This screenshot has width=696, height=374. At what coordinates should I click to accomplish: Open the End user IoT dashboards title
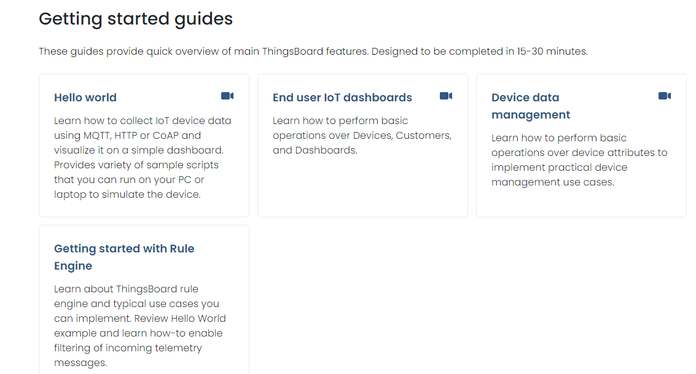[x=342, y=98]
